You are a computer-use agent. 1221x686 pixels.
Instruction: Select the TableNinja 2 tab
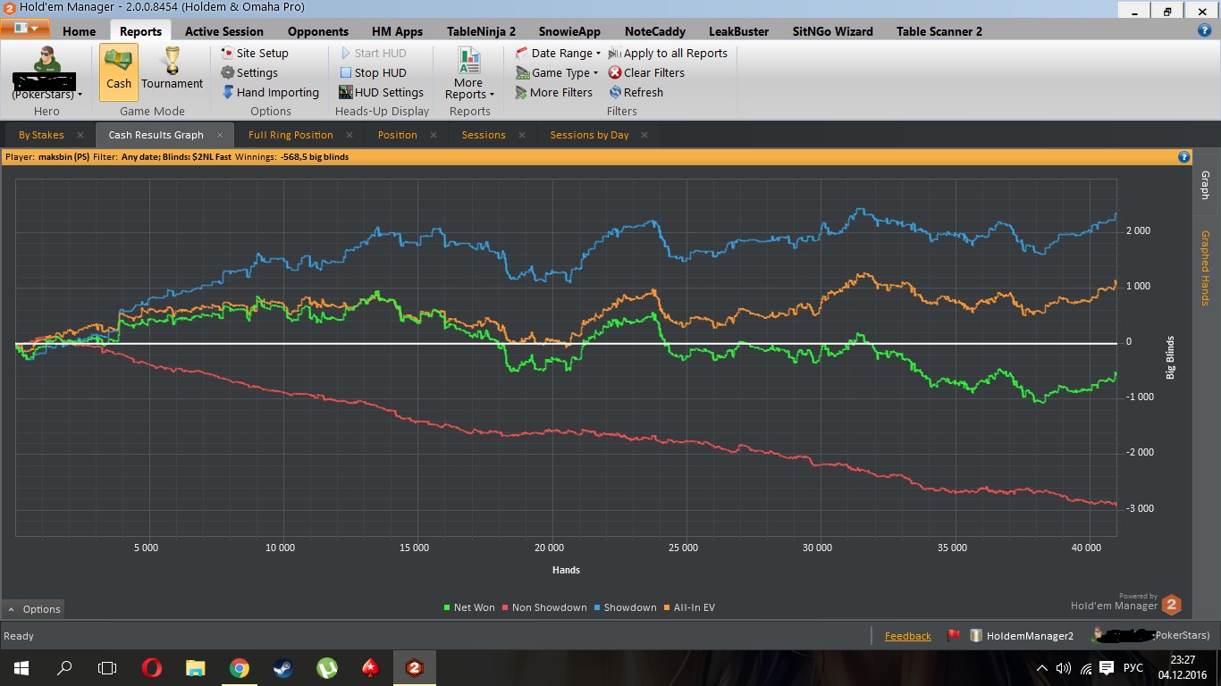(x=482, y=31)
